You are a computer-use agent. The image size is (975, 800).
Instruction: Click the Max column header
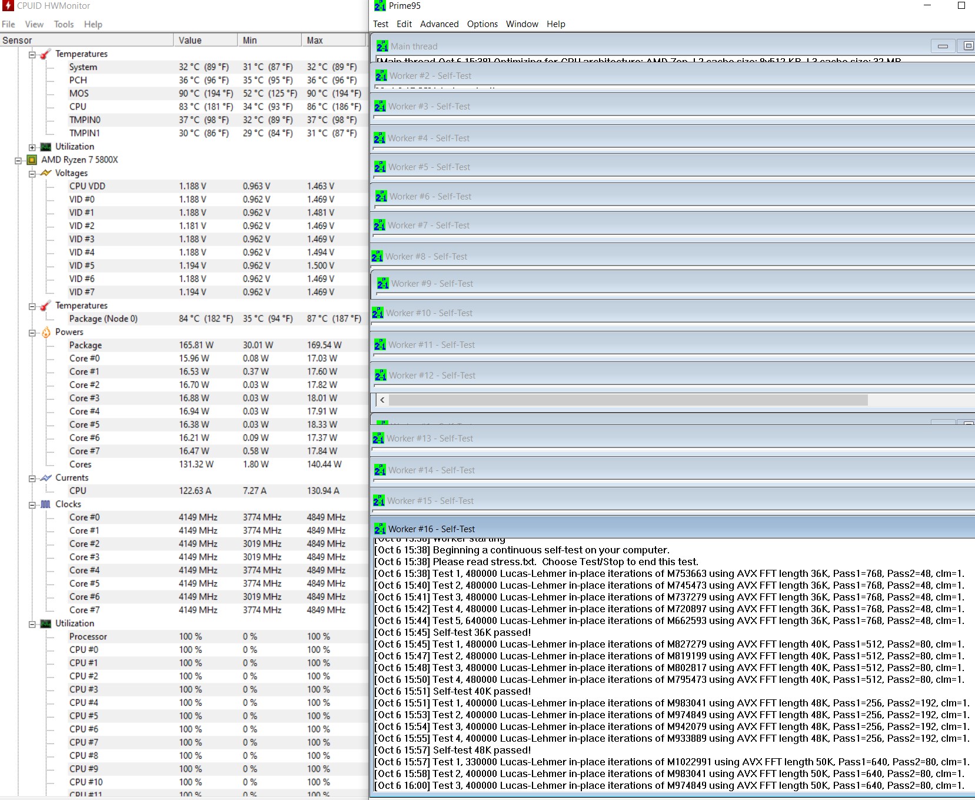point(334,40)
